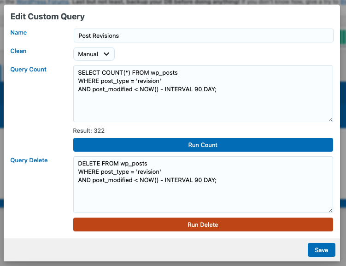Open the Clean dropdown set to Manual
The image size is (346, 266).
click(94, 54)
